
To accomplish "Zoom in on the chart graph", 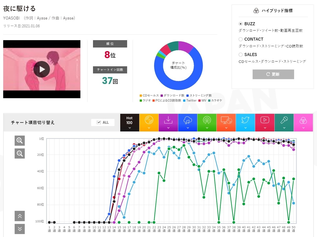I will point(20,141).
